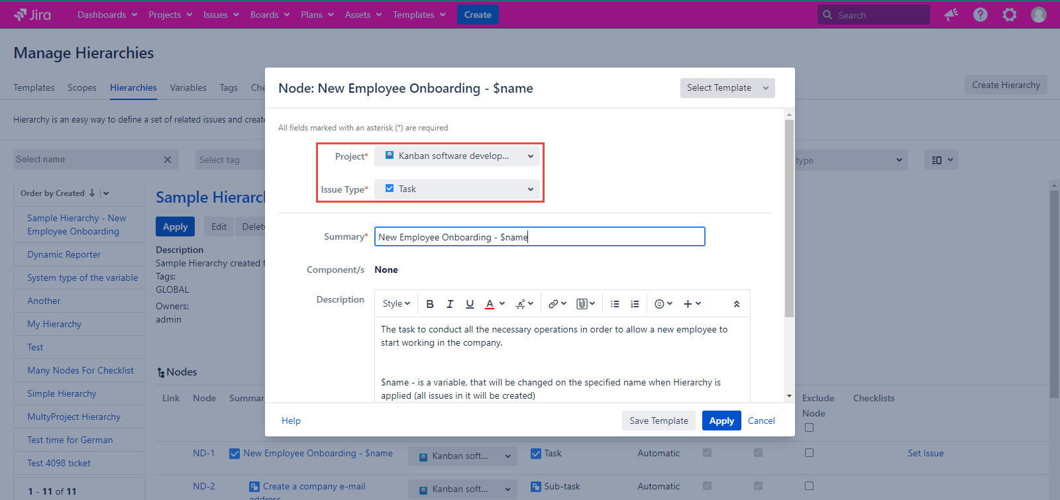Open the Boards menu in navigation bar

270,15
